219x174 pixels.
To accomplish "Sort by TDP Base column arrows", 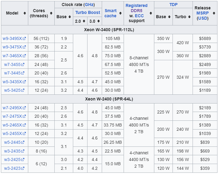I will pyautogui.click(x=169, y=17).
